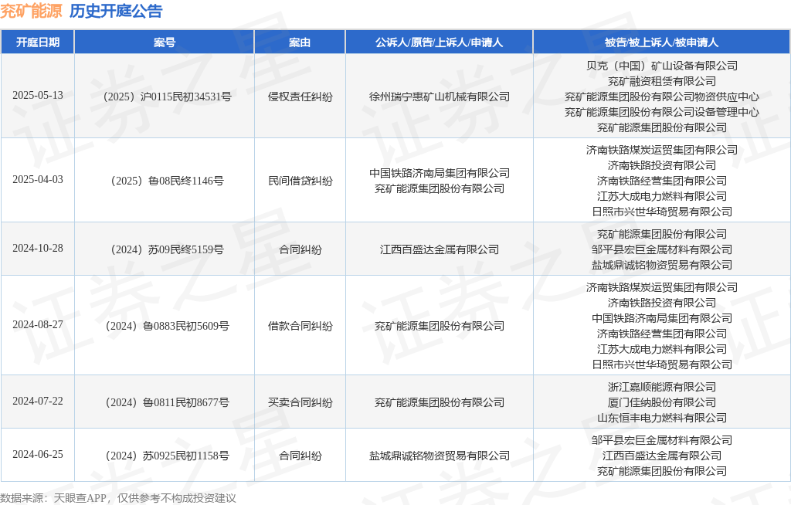This screenshot has width=791, height=505.
Task: Click 合同纠纷 in the 2024-06-25 row
Action: pyautogui.click(x=300, y=456)
